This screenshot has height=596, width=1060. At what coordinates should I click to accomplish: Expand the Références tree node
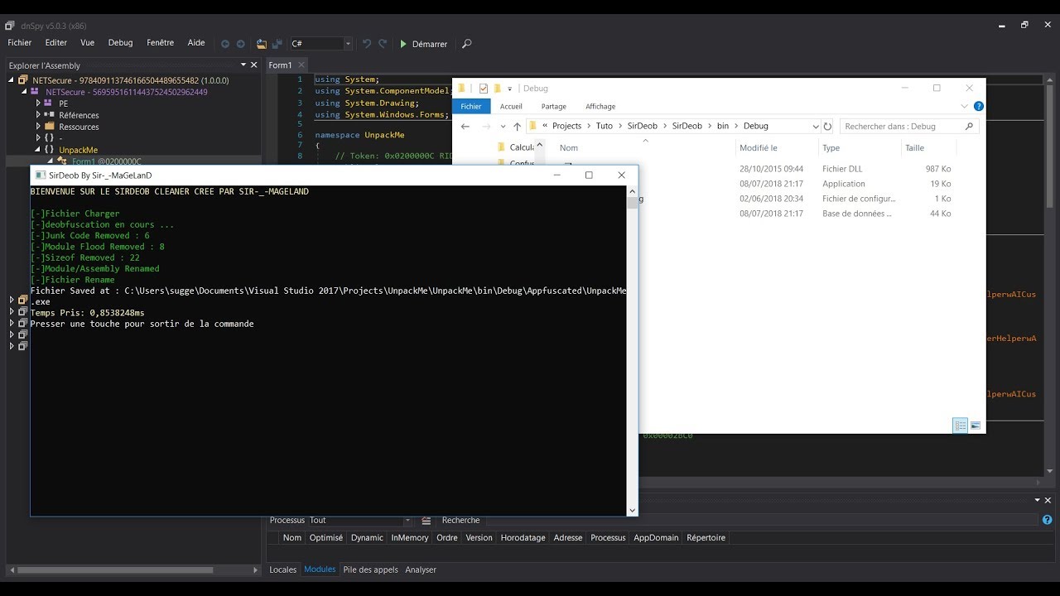coord(38,115)
